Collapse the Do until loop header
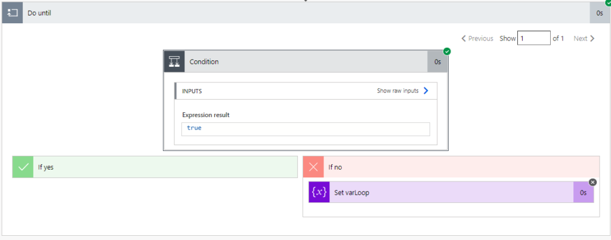This screenshot has width=611, height=240. 298,13
